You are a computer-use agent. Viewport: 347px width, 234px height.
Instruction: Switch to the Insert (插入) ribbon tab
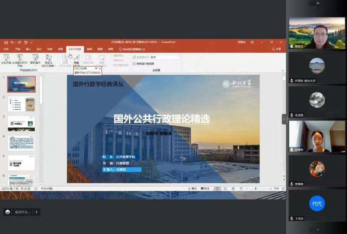[28, 49]
